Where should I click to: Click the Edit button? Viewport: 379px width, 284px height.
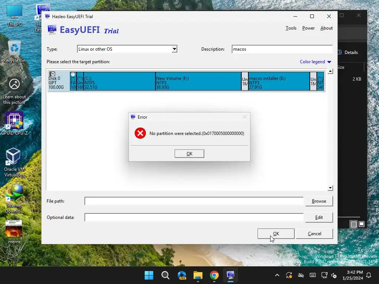[x=319, y=217]
